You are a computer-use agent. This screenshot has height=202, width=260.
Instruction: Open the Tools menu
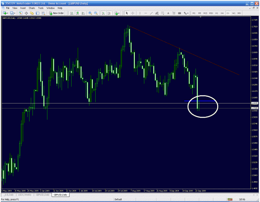point(41,8)
